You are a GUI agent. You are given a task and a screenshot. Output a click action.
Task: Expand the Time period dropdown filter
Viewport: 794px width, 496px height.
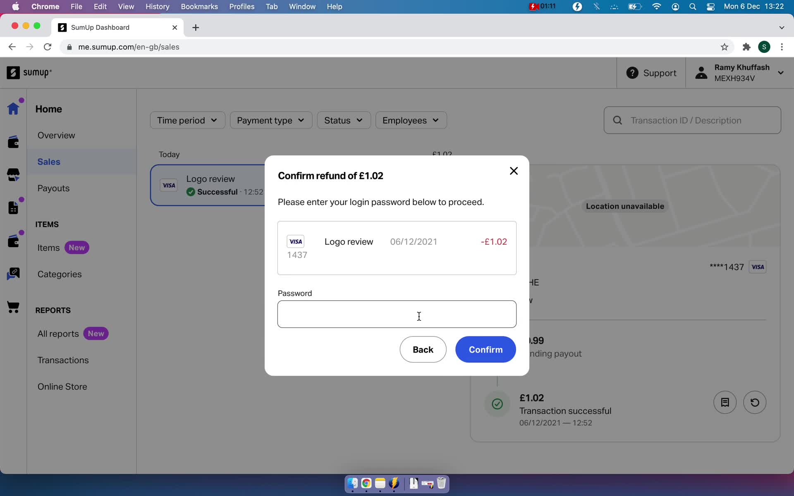(187, 120)
